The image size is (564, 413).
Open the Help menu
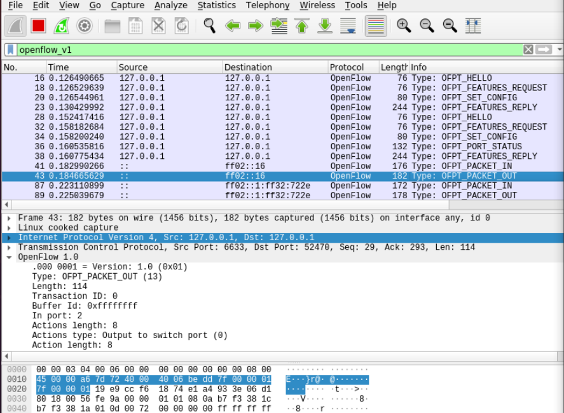pos(387,5)
